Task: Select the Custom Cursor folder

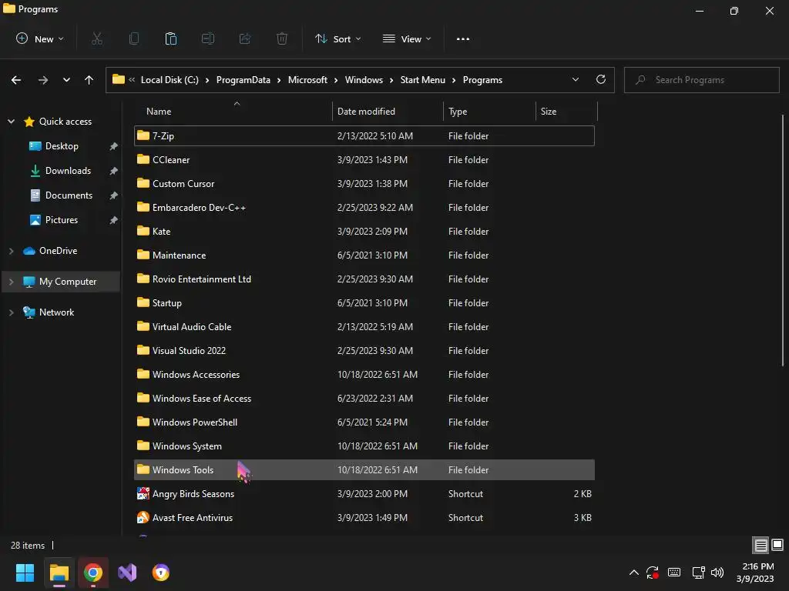Action: [x=364, y=183]
